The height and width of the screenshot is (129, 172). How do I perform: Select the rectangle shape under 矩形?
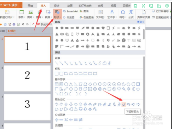[56, 73]
